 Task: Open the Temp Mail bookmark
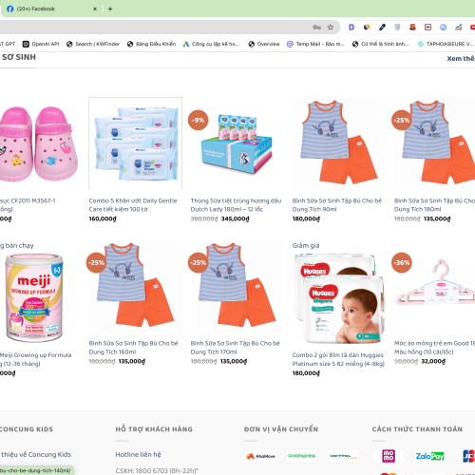point(315,44)
